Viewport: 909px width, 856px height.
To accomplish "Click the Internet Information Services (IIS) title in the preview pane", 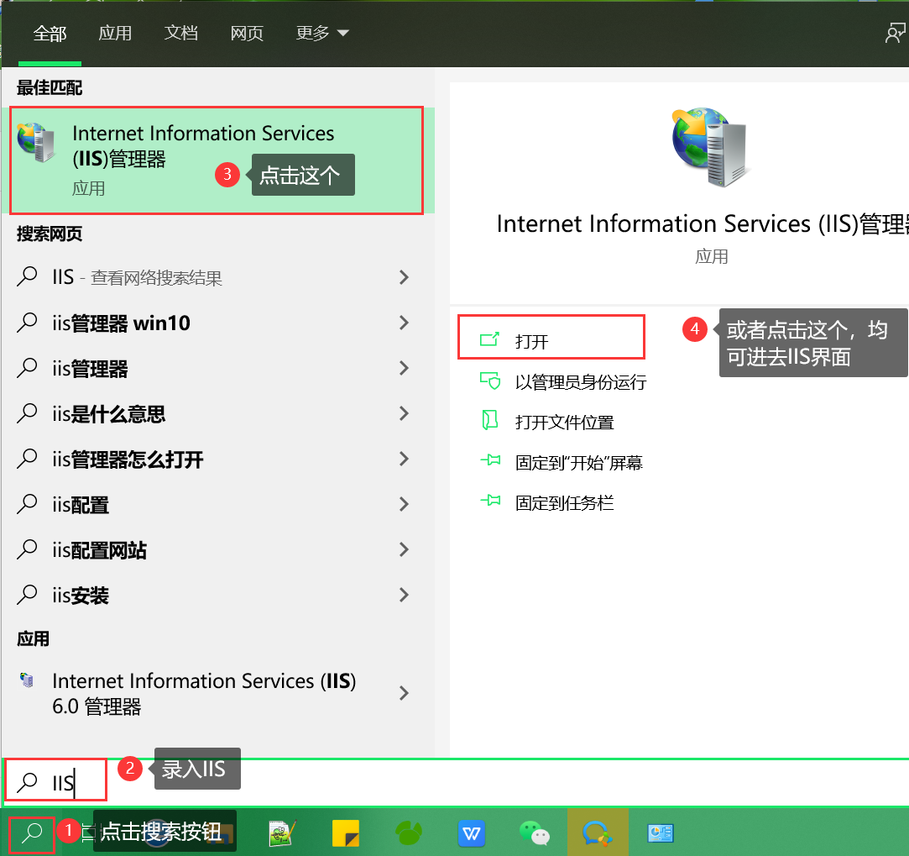I will (702, 224).
